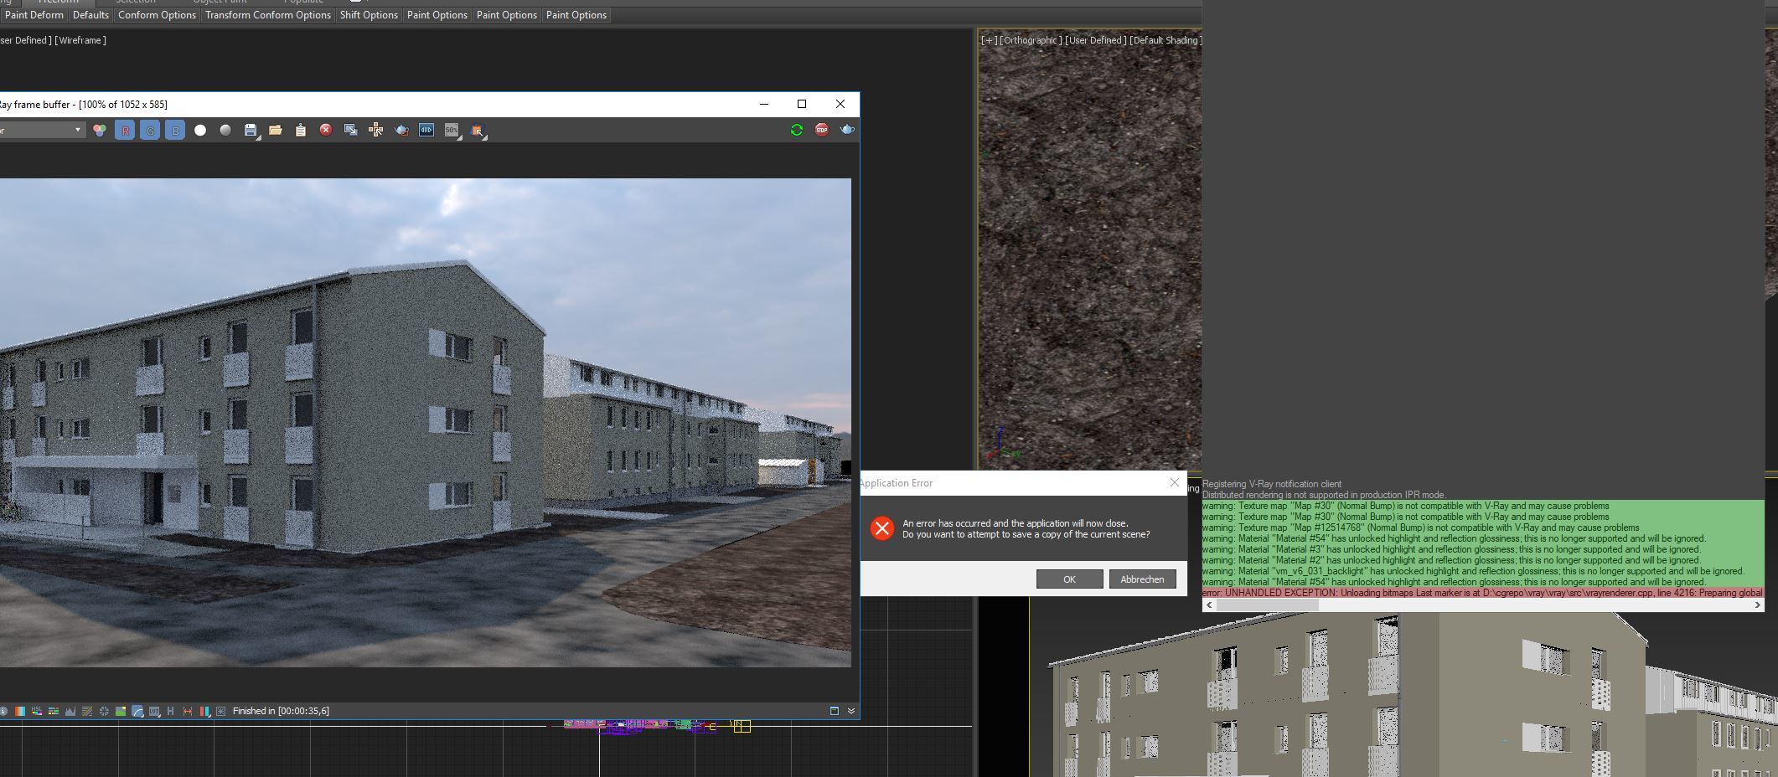
Task: Toggle the exposure correction icon
Action: pyautogui.click(x=104, y=711)
